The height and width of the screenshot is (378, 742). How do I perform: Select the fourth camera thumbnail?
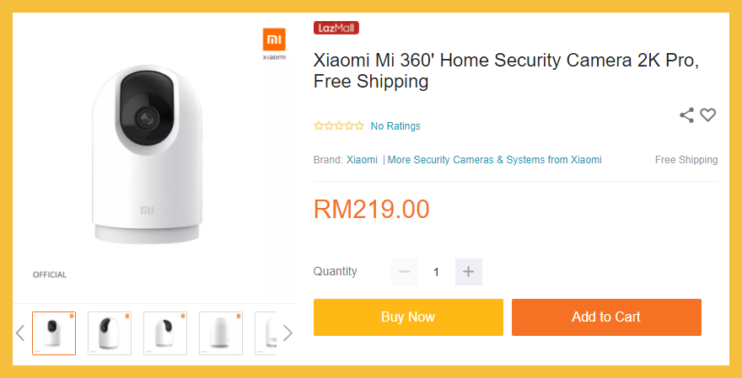click(221, 333)
